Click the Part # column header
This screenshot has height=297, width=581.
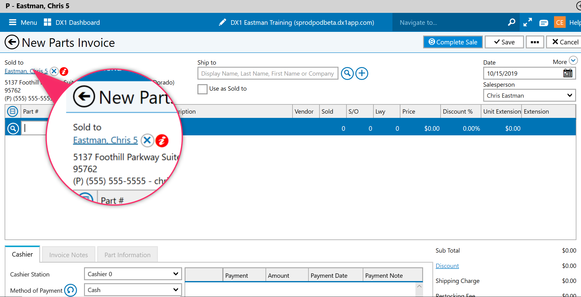click(31, 111)
